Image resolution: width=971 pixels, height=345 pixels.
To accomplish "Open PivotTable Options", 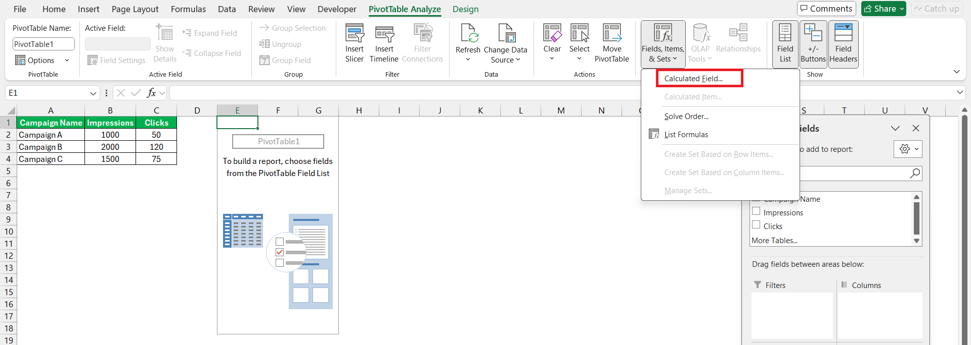I will [35, 60].
